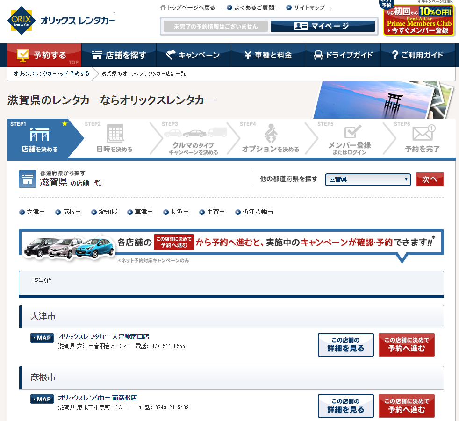Open the 予約する navigation tab
The width and height of the screenshot is (459, 421).
(x=44, y=55)
